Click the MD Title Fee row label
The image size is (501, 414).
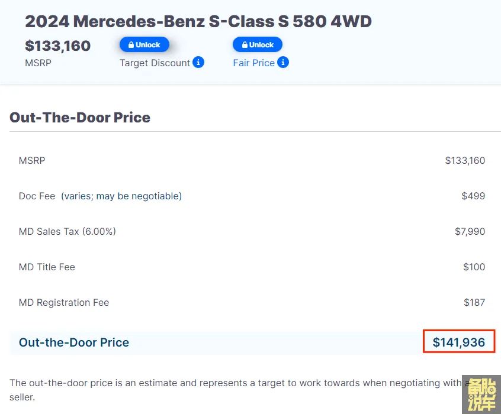coord(47,267)
